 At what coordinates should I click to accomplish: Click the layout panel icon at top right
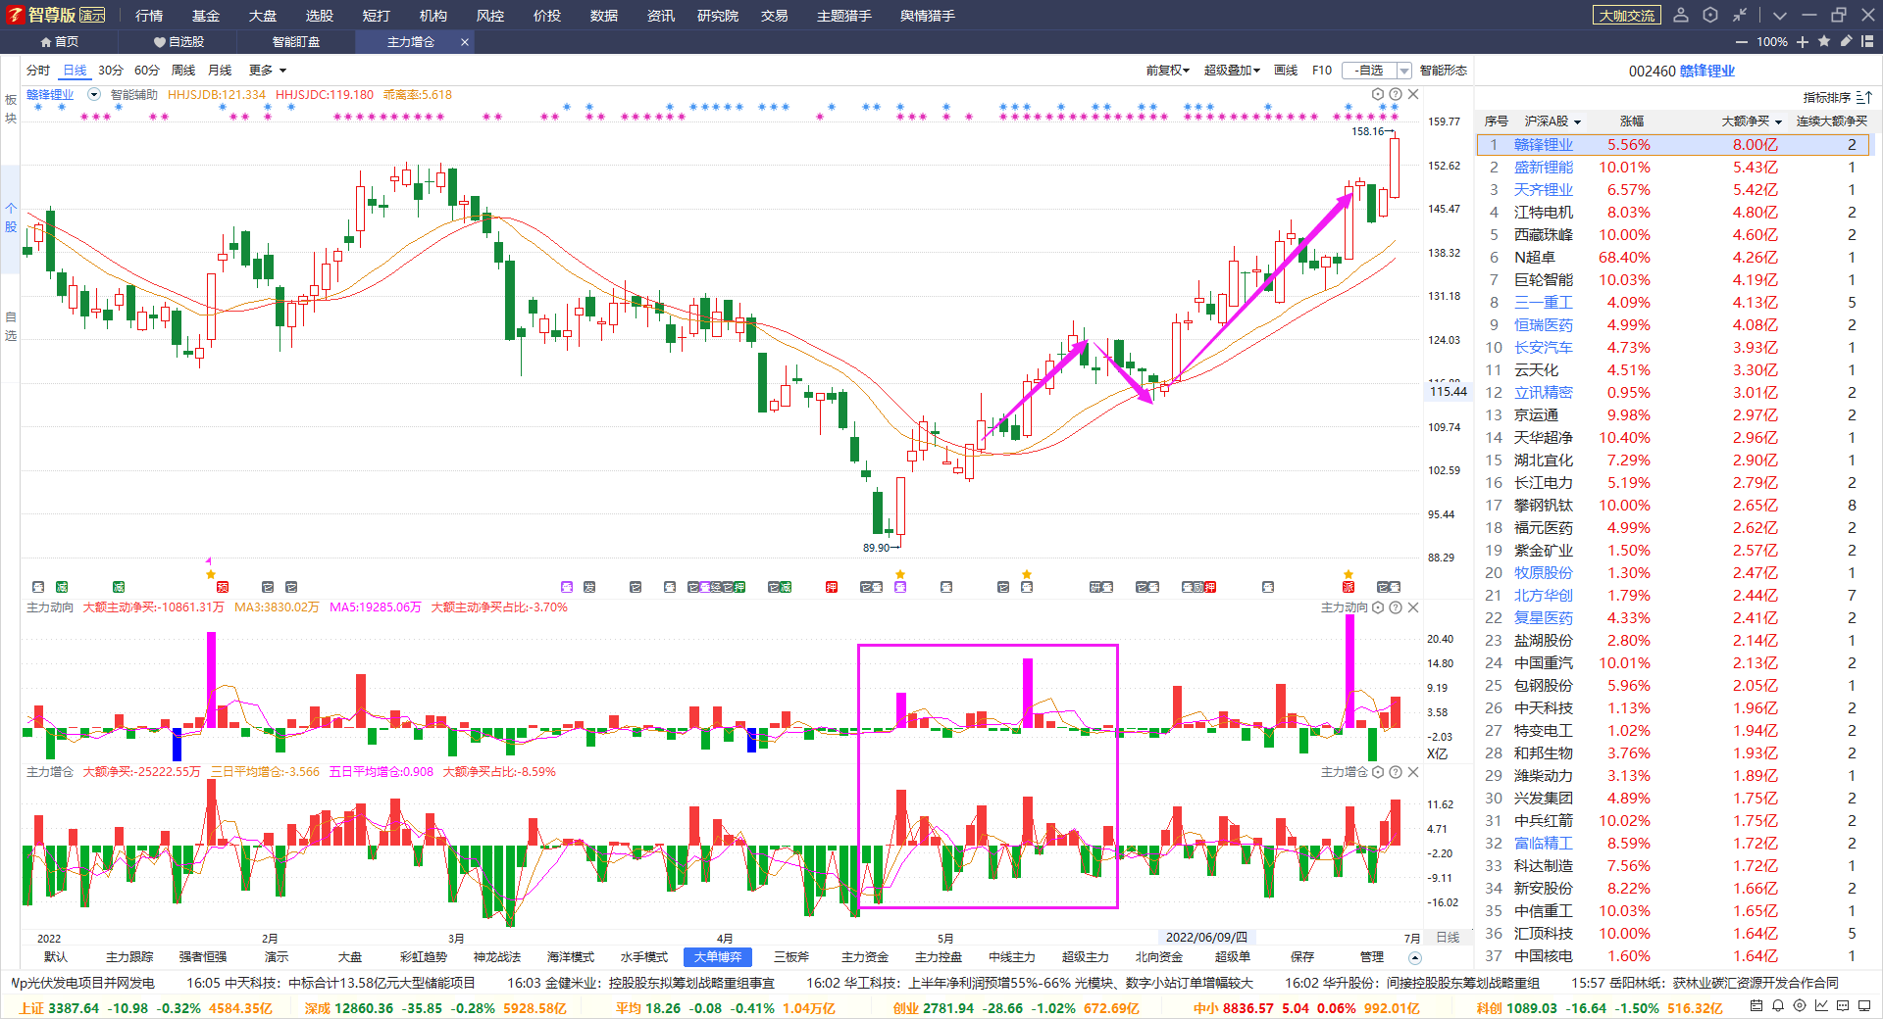(1867, 41)
